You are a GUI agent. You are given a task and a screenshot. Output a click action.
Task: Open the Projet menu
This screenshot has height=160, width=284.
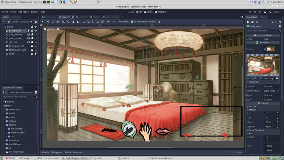(x=13, y=12)
